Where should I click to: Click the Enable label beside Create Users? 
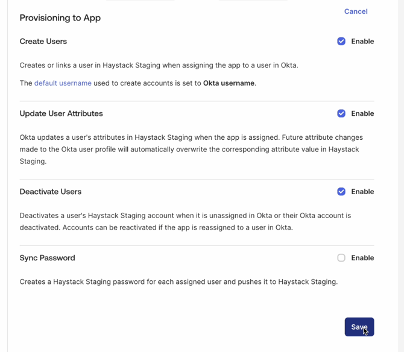pyautogui.click(x=362, y=42)
